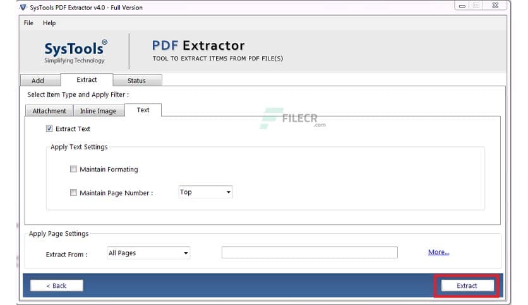Click the Extract From : label
528x305 pixels.
(66, 255)
